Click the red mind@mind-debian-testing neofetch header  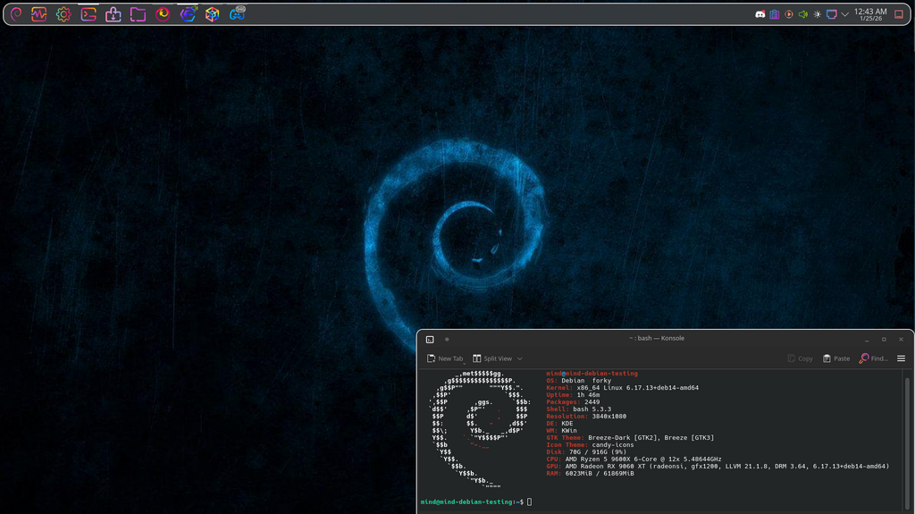(x=592, y=374)
